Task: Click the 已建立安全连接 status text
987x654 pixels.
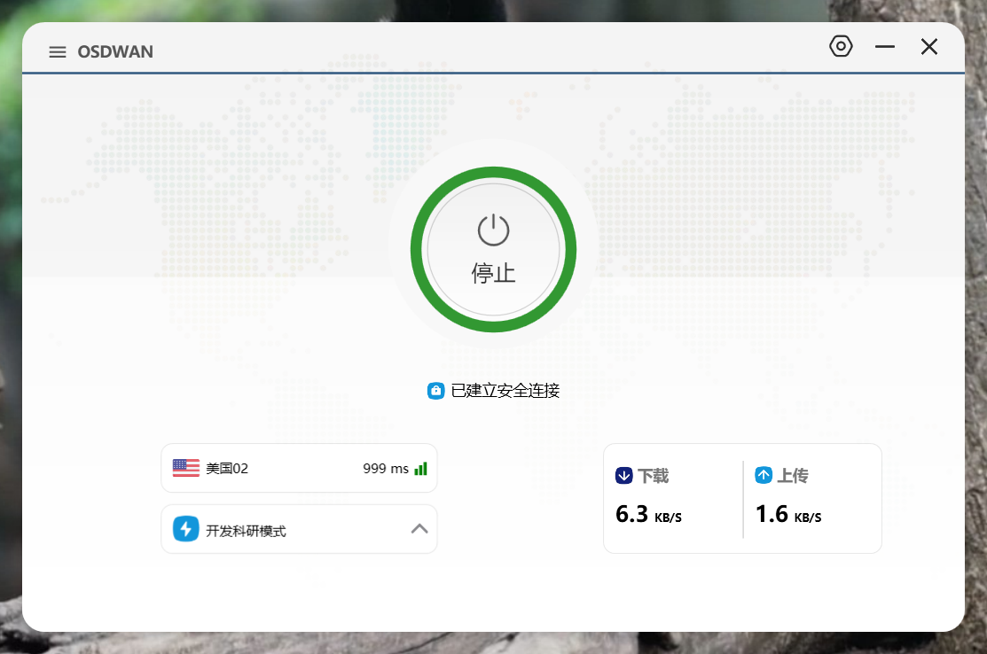Action: click(x=505, y=391)
